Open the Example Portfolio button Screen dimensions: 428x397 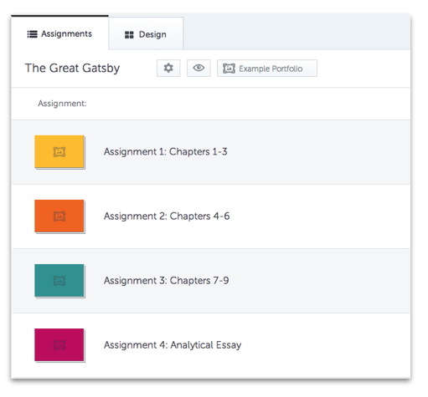click(x=267, y=68)
